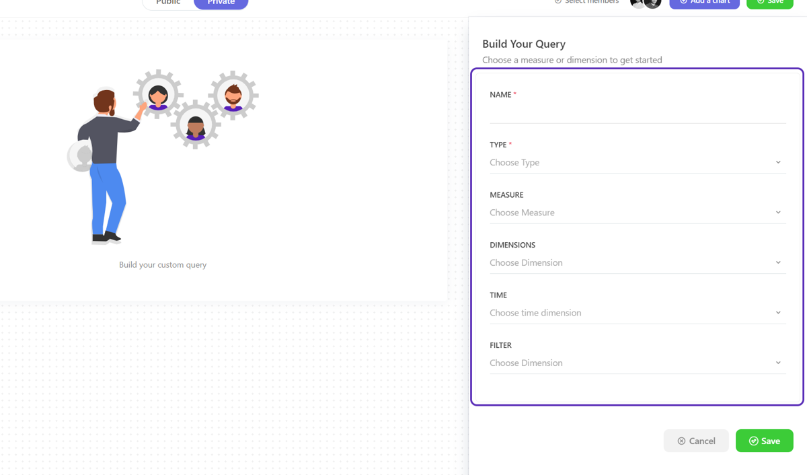Click the Save button in the top header
The width and height of the screenshot is (807, 475).
770,3
